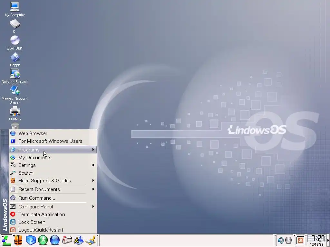Click the hide-panel arrow at far right
This screenshot has width=330, height=247.
point(328,240)
